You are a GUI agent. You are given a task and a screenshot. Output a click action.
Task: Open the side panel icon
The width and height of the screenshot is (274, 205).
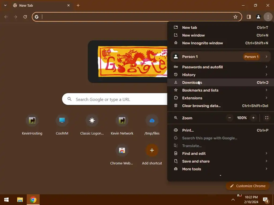(249, 17)
